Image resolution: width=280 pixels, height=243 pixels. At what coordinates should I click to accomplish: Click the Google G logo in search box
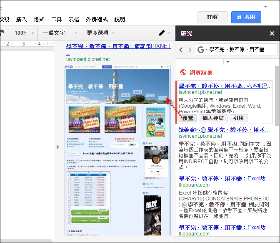point(201,50)
